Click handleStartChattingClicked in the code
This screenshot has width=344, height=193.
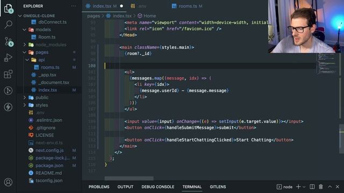tap(199, 140)
